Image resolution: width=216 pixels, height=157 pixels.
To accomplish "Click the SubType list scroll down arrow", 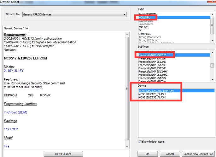I will coord(213,80).
